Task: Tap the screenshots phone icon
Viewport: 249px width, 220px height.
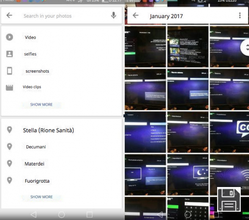Action: (9, 71)
